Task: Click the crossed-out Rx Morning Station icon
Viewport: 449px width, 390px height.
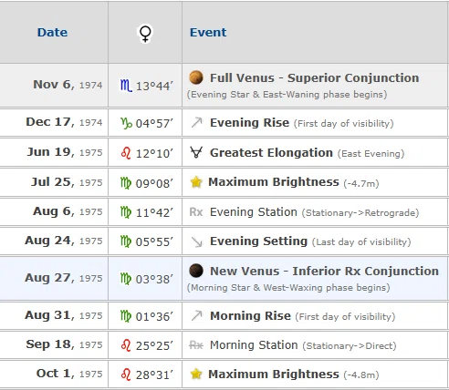Action: [x=196, y=344]
